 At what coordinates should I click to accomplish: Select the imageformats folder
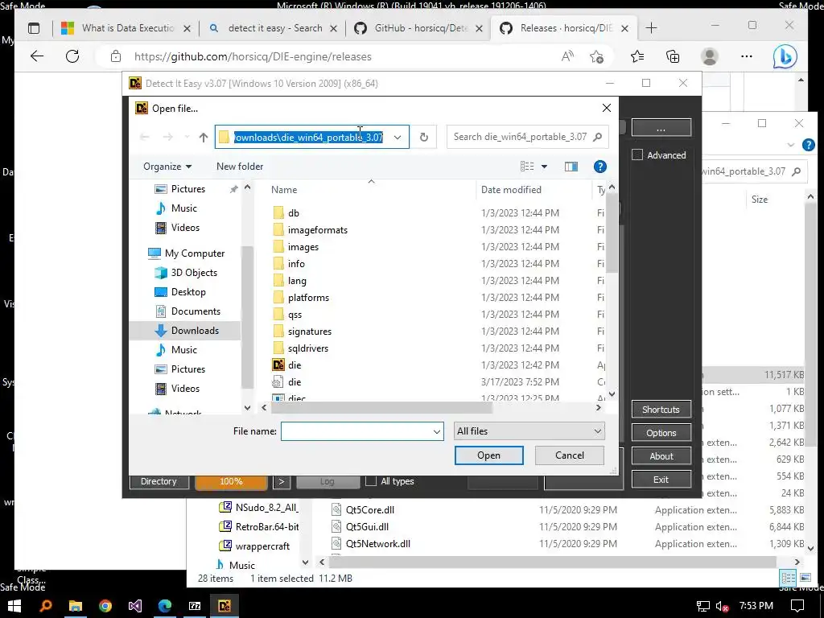coord(317,229)
